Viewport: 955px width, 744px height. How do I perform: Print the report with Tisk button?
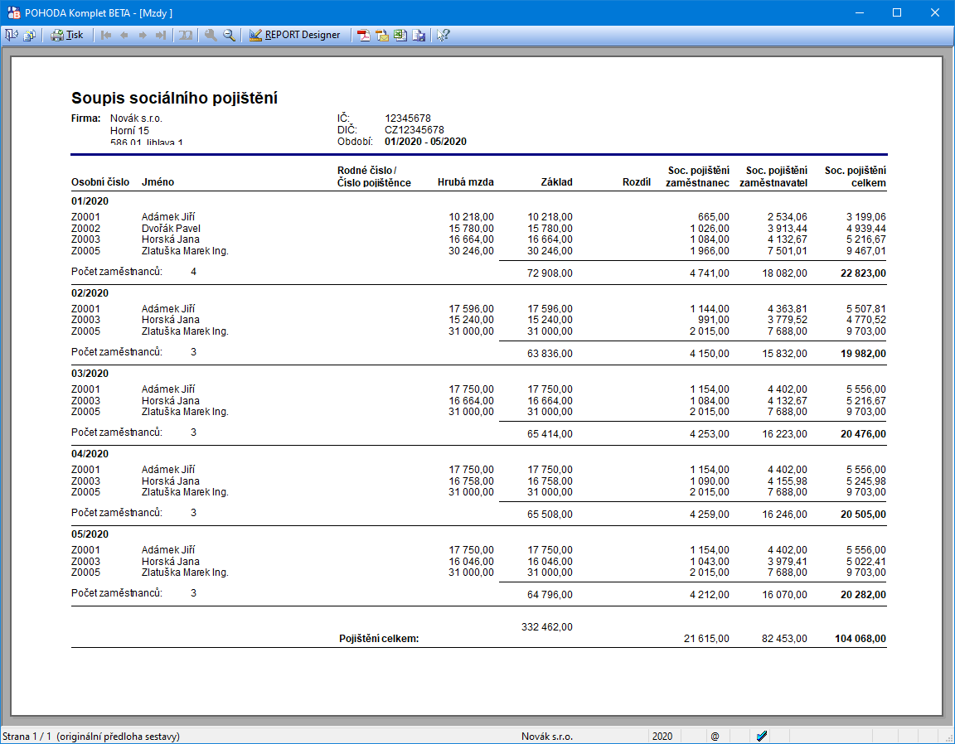click(67, 36)
